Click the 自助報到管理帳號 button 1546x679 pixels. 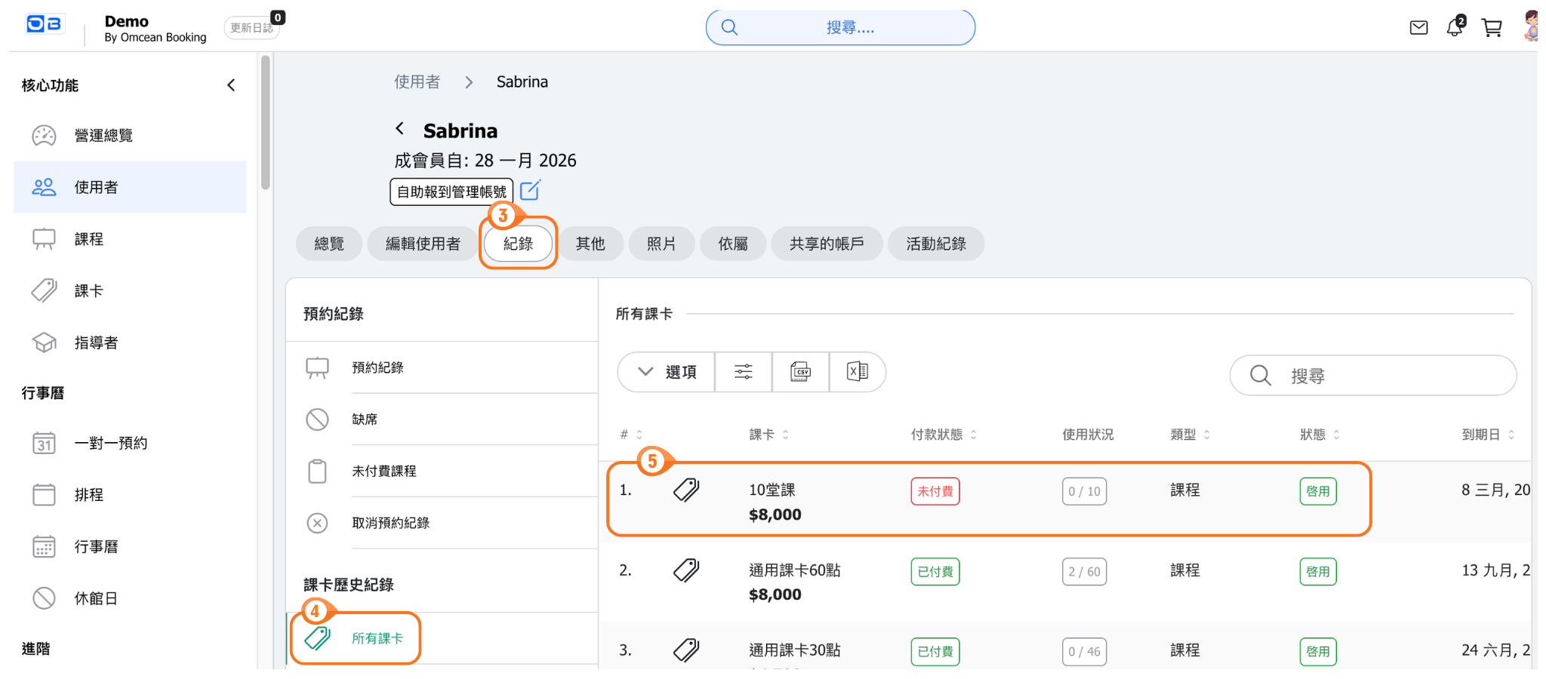coord(451,192)
